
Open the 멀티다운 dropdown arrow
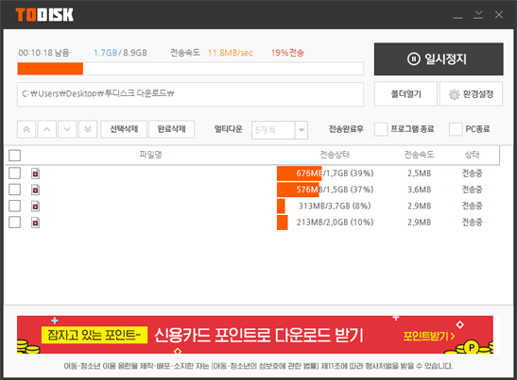[x=302, y=130]
